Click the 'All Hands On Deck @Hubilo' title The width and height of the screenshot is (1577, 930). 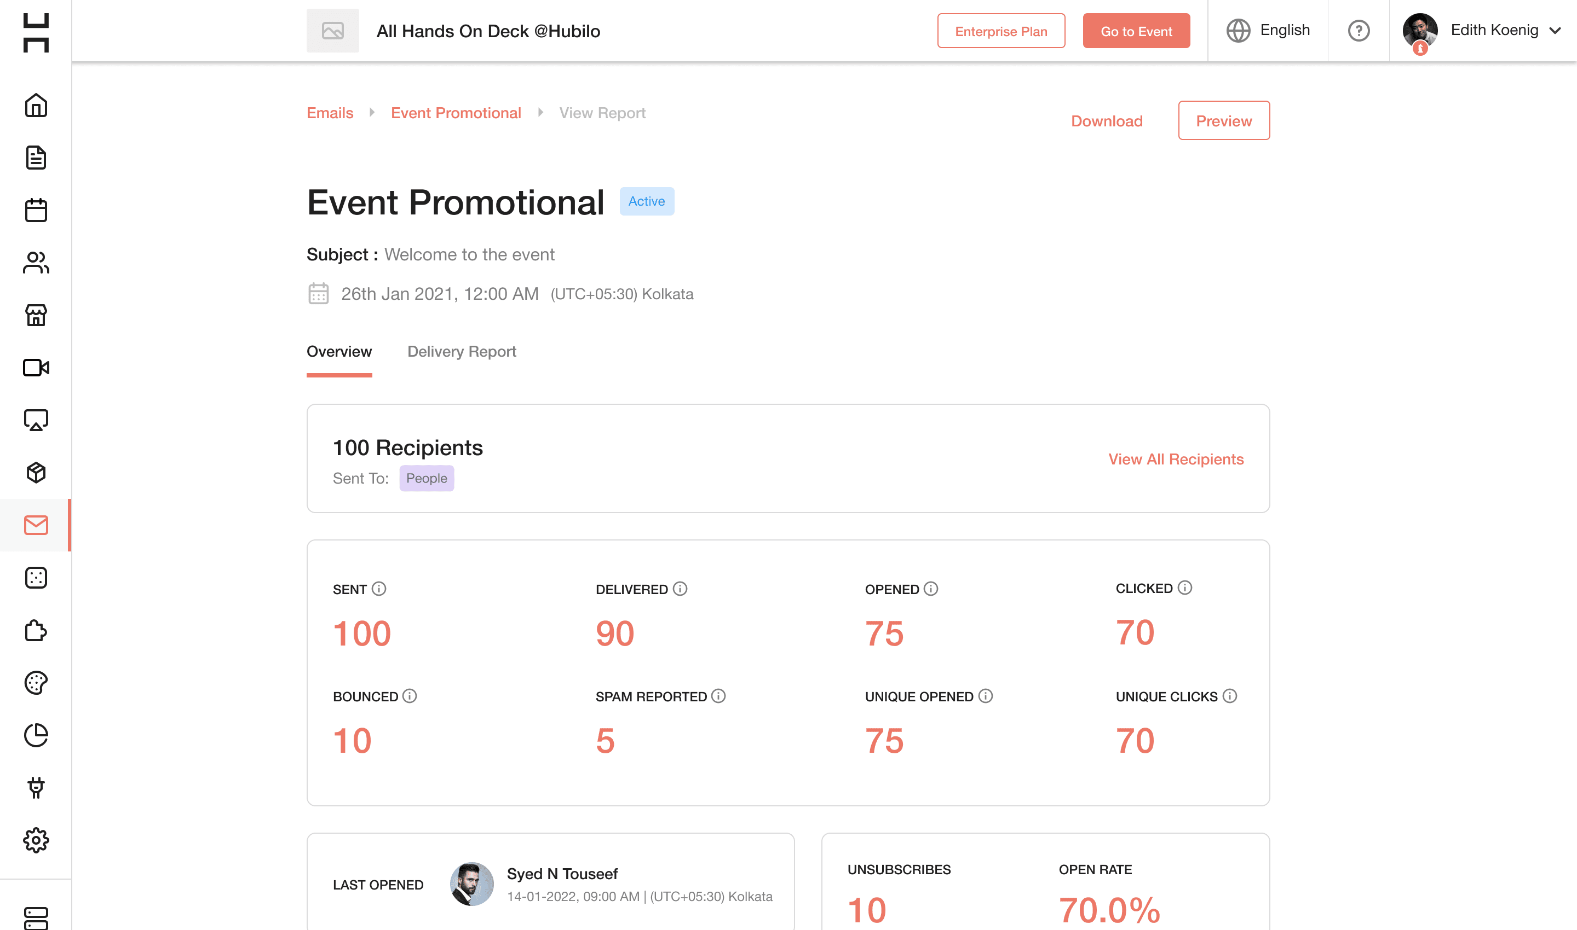[x=488, y=31]
